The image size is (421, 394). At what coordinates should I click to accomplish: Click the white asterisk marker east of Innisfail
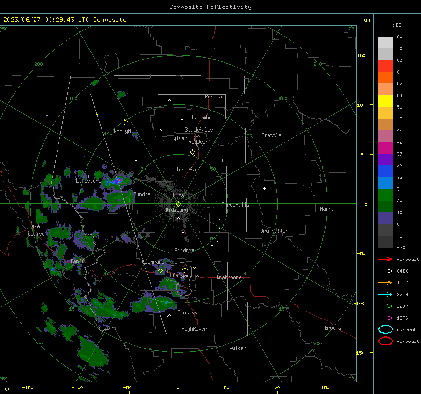coord(222,161)
